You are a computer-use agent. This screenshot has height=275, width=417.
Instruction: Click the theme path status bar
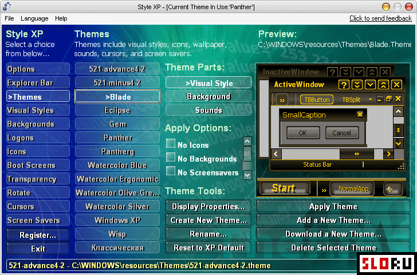coord(182,265)
